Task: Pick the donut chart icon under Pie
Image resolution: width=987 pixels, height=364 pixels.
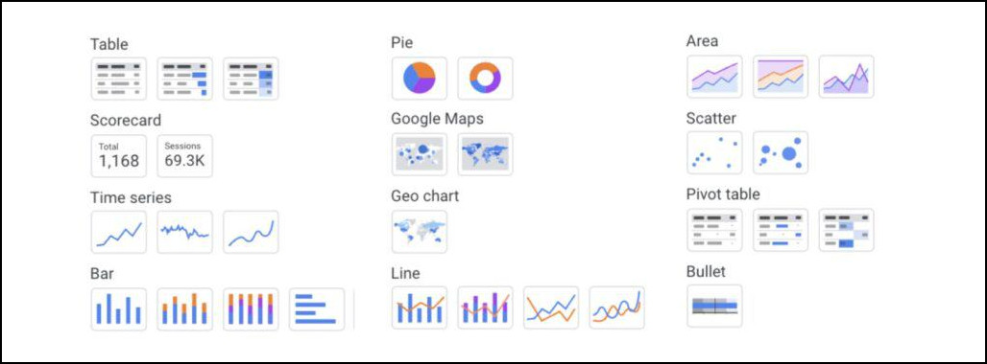Action: coord(485,78)
